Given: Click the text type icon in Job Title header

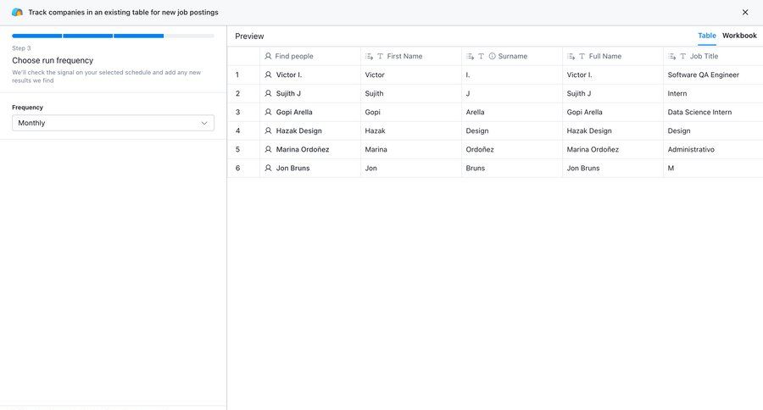Looking at the screenshot, I should (x=682, y=57).
